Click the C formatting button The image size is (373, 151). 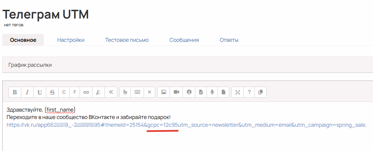click(64, 92)
